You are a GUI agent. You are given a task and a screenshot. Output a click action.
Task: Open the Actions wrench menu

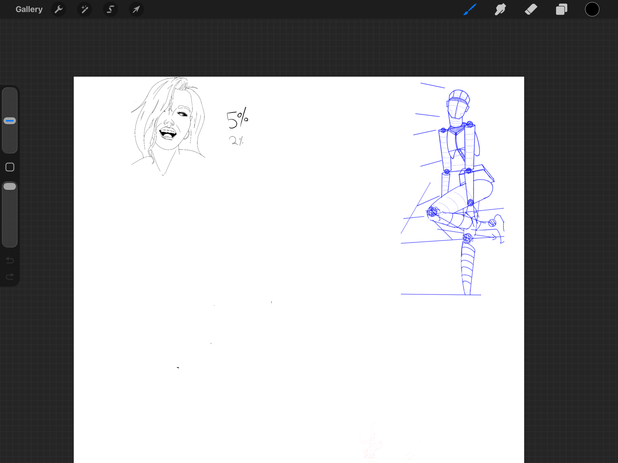59,9
